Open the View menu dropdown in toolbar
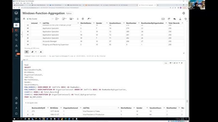 coord(72,19)
